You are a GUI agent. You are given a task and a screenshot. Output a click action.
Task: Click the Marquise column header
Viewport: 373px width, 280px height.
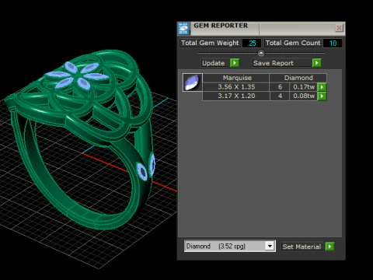click(x=236, y=78)
